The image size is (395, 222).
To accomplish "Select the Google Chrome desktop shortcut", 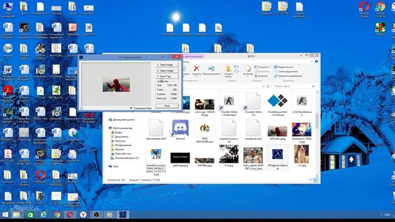I will click(x=380, y=10).
